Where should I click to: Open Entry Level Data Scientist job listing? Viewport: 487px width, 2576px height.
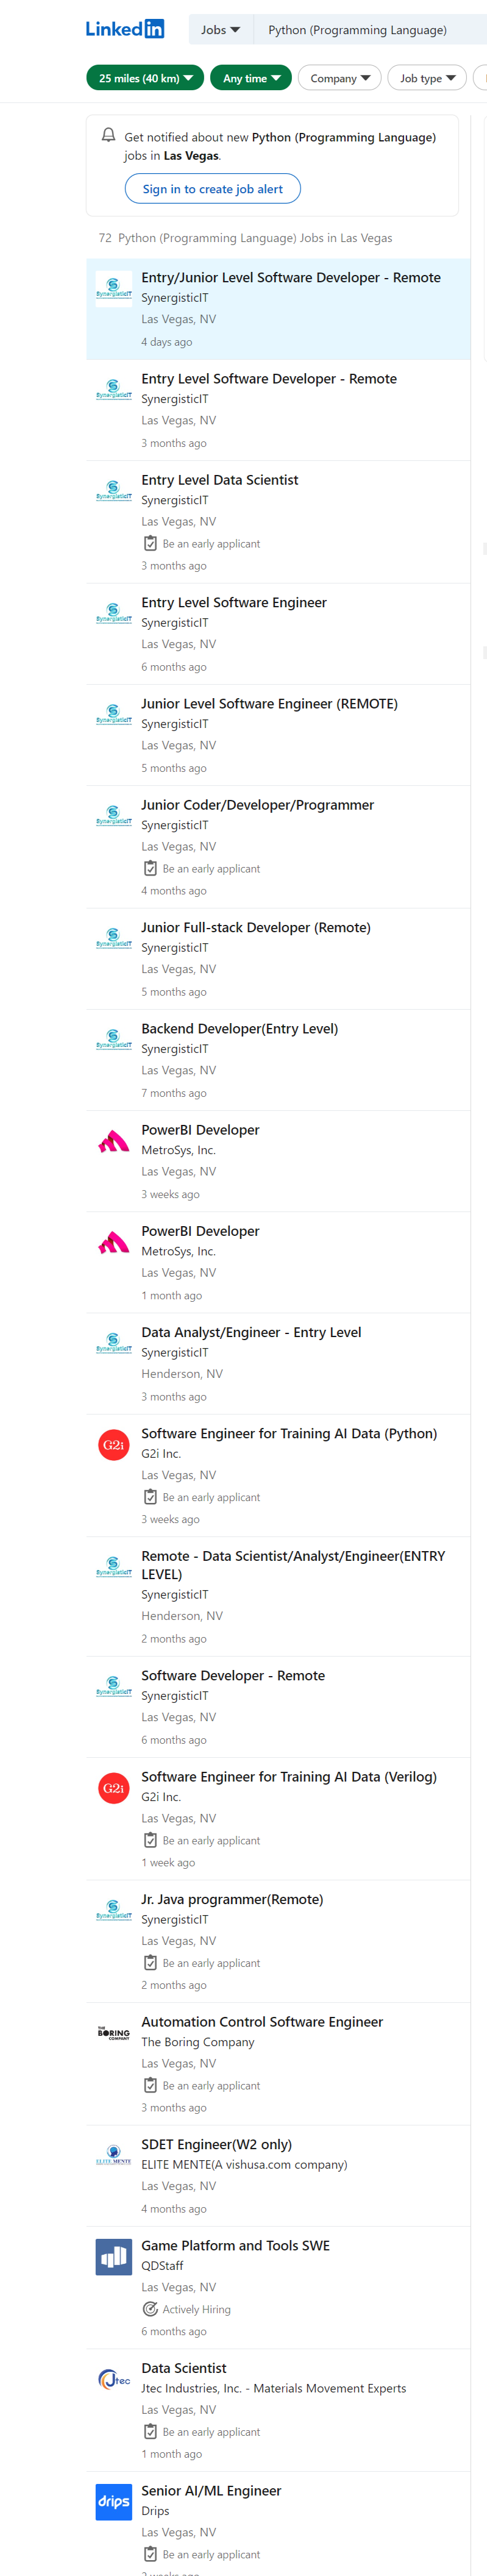pos(220,480)
